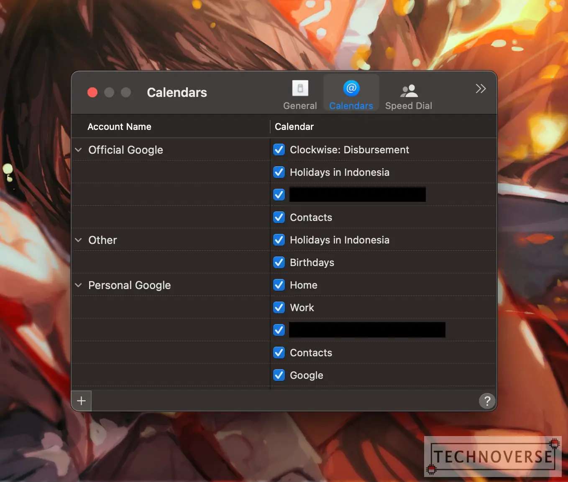Disable the Birthdays calendar

[x=279, y=262]
